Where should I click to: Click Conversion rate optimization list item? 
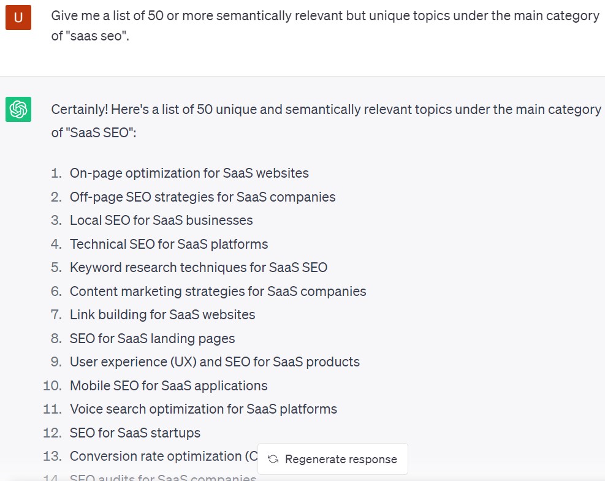[x=164, y=456]
